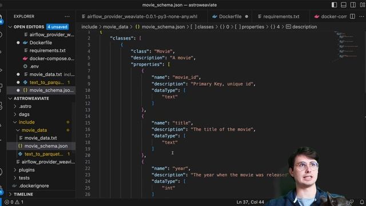This screenshot has width=366, height=206.
Task: Switch to docker-compose tab
Action: tap(331, 17)
